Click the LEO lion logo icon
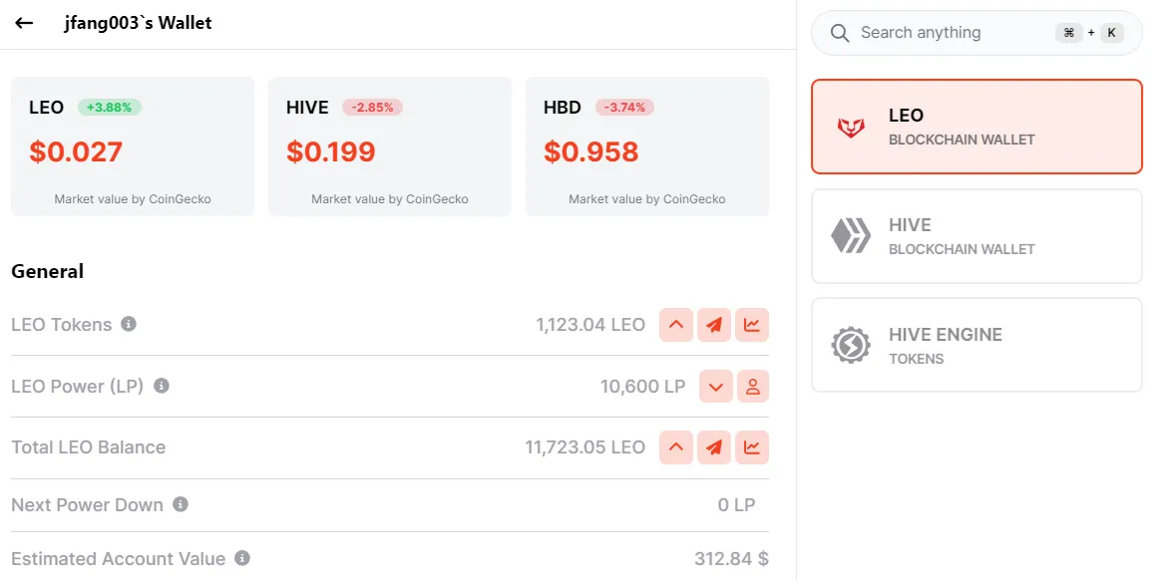 (851, 128)
